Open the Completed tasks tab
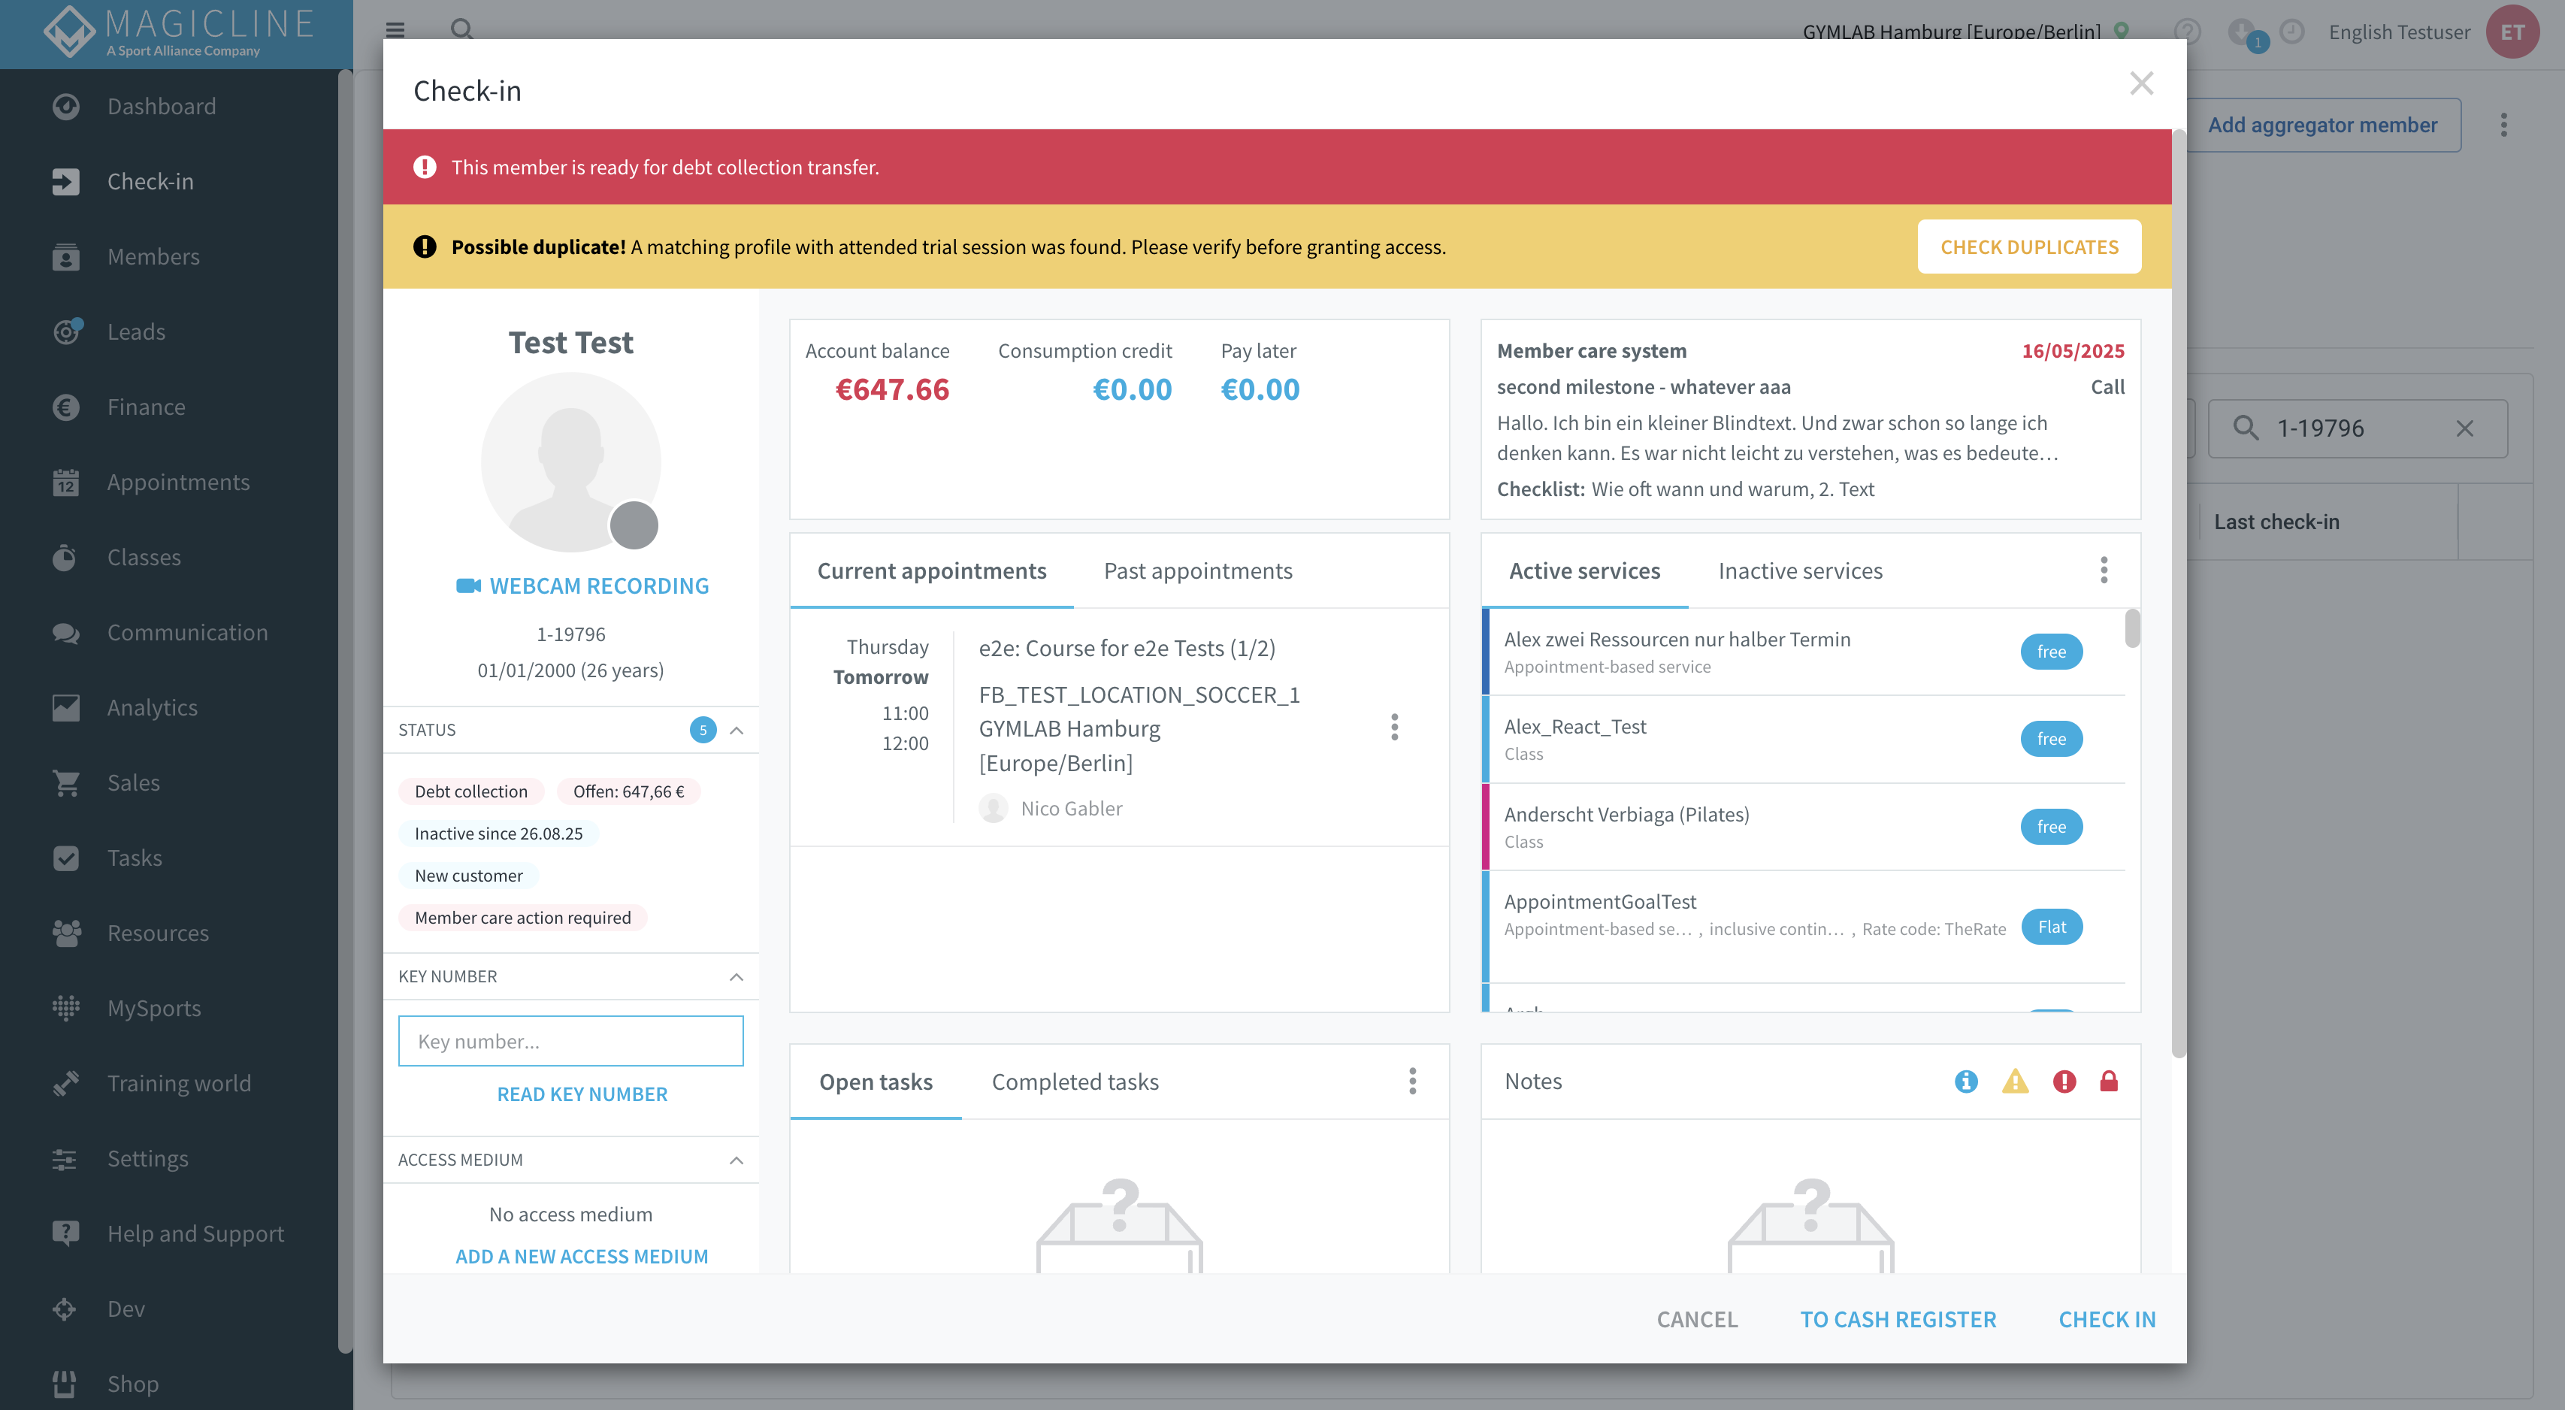 click(1075, 1082)
